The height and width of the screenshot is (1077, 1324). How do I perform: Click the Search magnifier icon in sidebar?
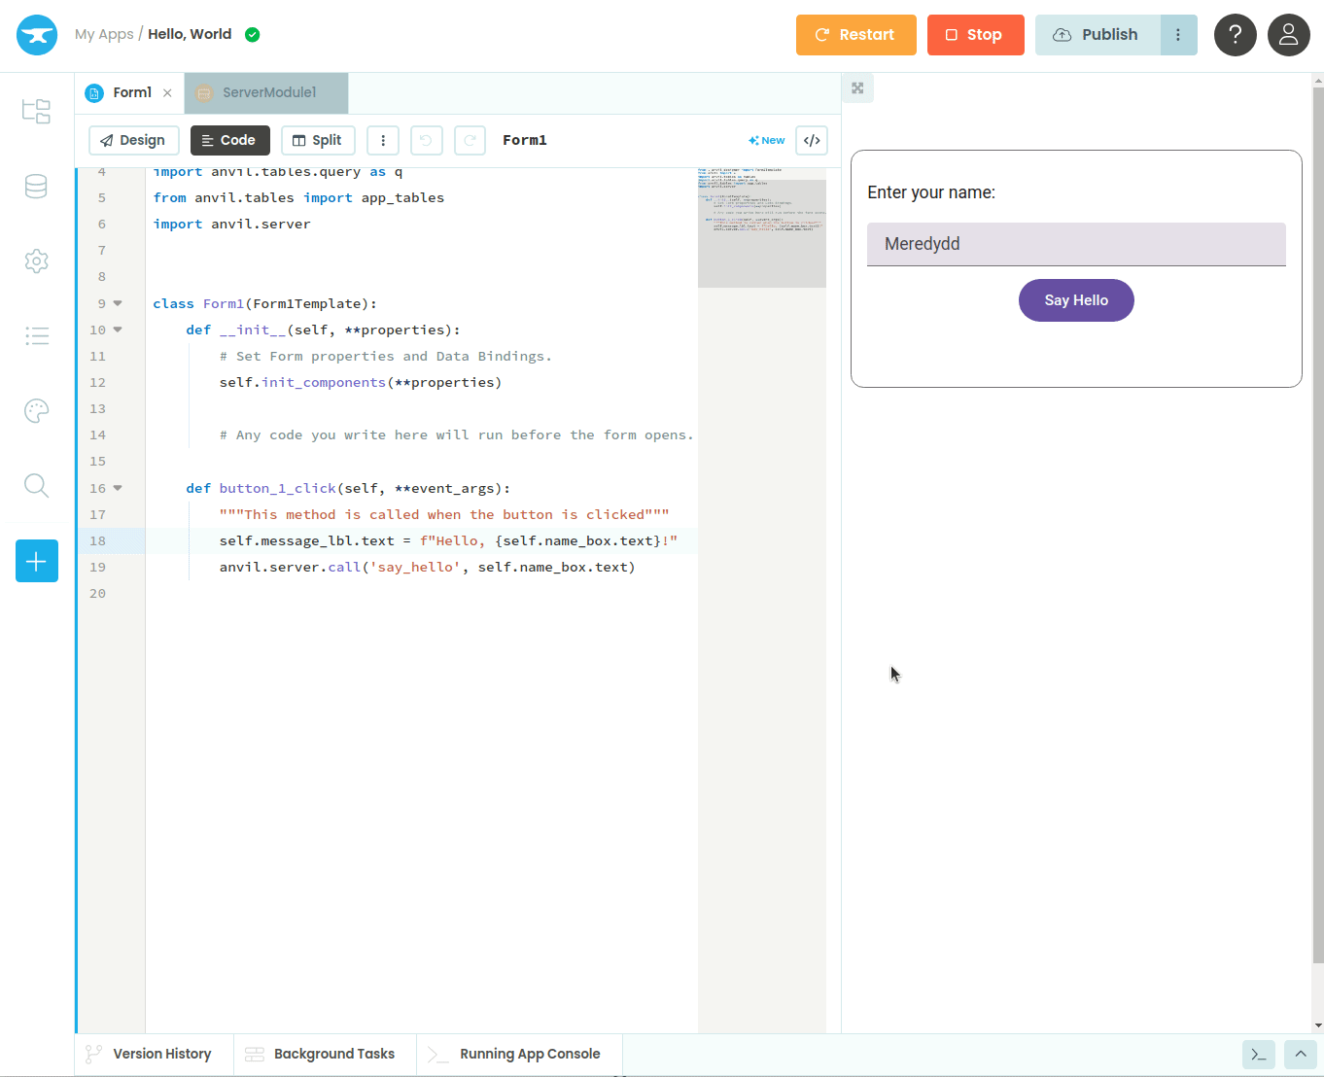(x=36, y=485)
